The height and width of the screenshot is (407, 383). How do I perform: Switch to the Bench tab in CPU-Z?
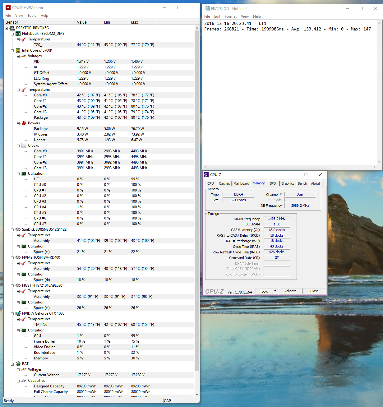302,183
